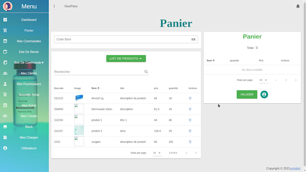The width and height of the screenshot is (306, 172).
Task: Click Barcode column header
Action: 59,88
